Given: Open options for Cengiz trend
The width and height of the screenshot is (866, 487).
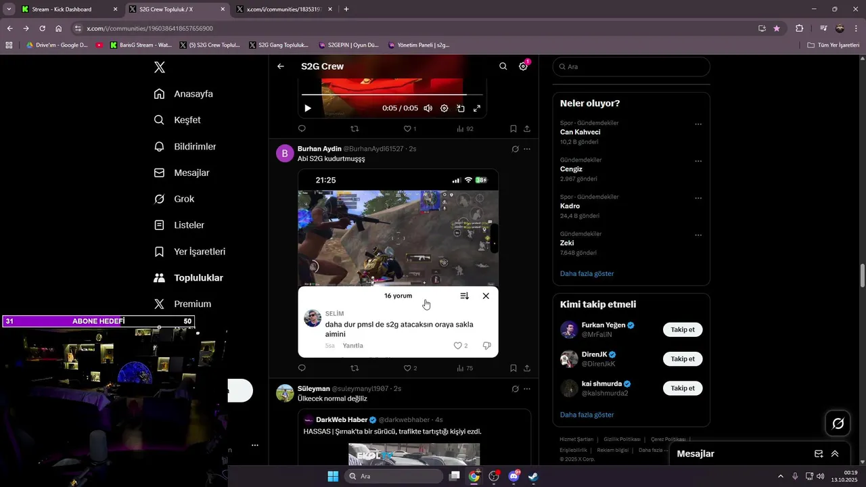Looking at the screenshot, I should (698, 162).
